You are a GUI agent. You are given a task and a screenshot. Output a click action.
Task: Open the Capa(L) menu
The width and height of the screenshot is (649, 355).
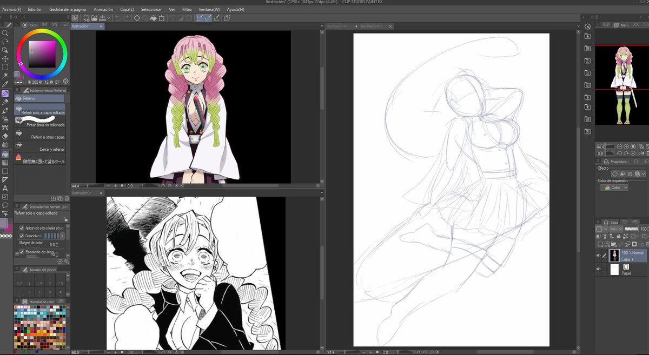pos(127,9)
